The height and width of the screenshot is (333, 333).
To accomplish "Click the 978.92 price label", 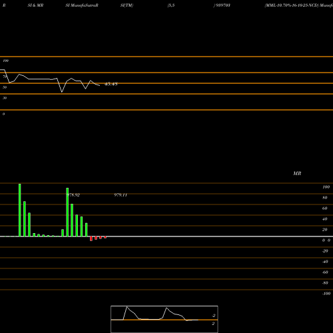I will [73, 195].
